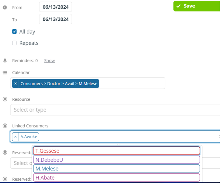Open the Reserved select dropdown
Screen dimensions: 220x183
click(21, 163)
